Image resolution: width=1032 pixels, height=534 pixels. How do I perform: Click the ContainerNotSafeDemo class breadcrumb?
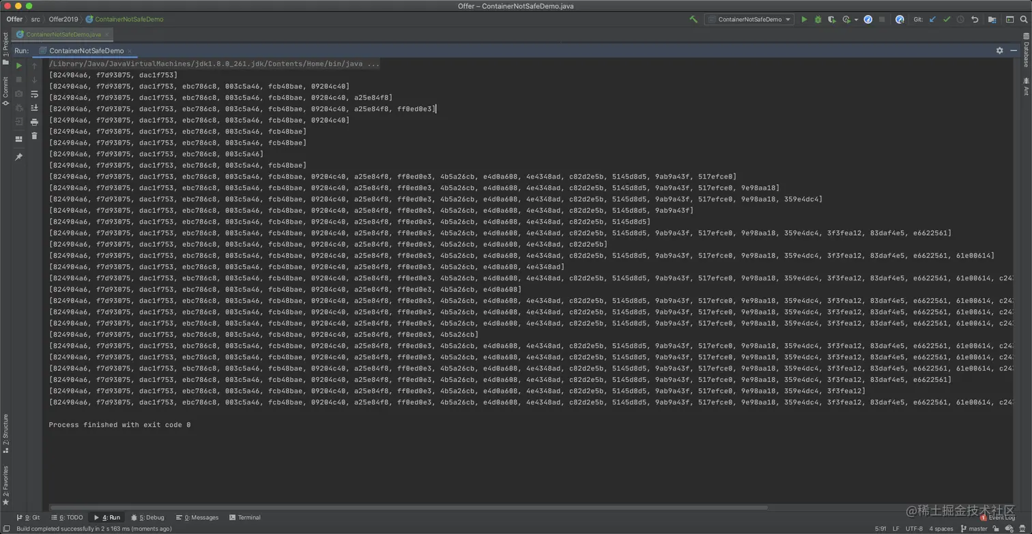pyautogui.click(x=125, y=19)
